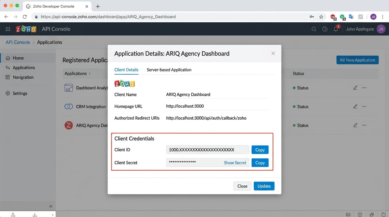This screenshot has width=389, height=217.
Task: Click edit pencil for ARIQ Agency row
Action: click(x=355, y=125)
